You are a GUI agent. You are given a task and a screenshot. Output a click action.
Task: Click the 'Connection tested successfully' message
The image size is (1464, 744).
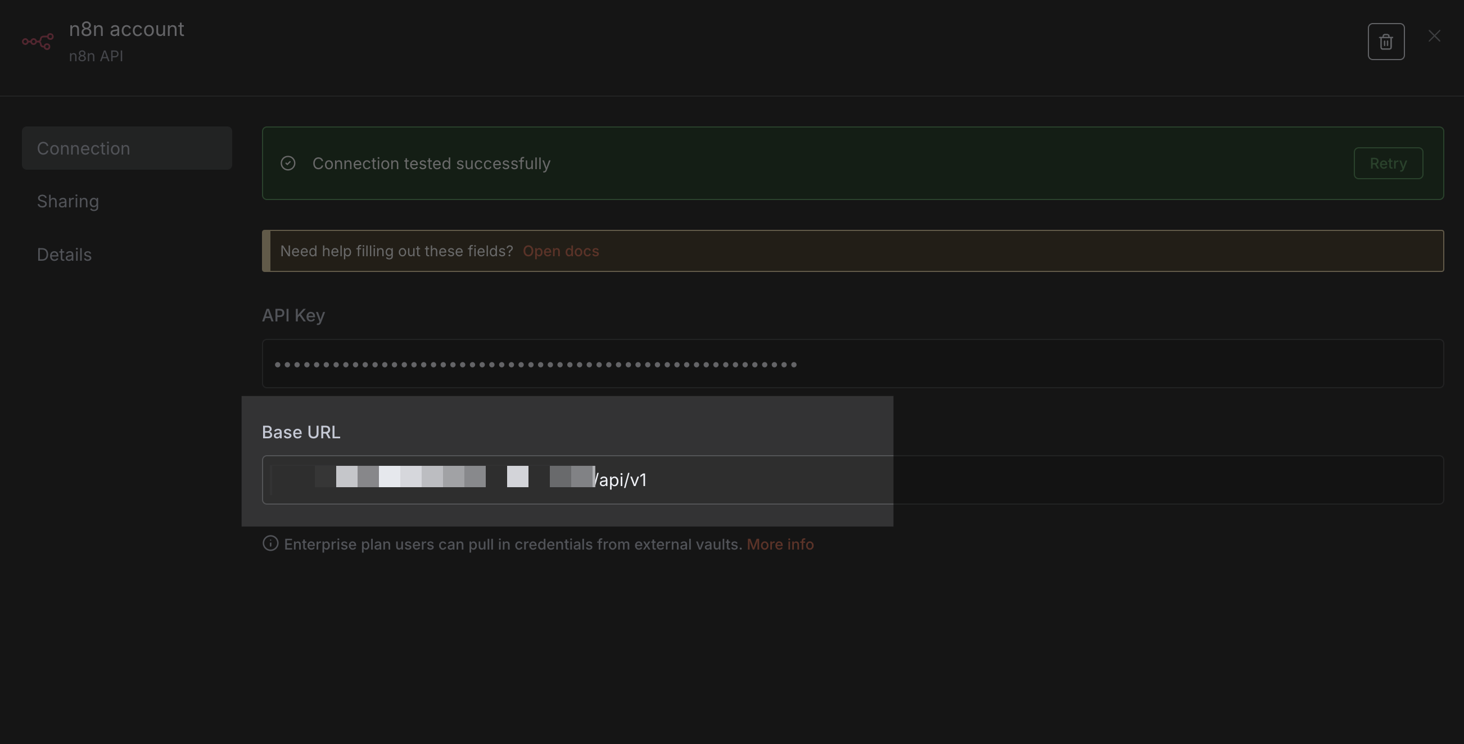[431, 164]
